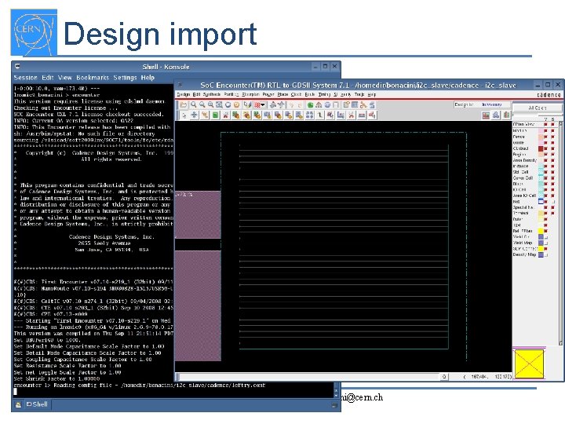Toggle Block selectable checkbox
Image resolution: width=565 pixels, height=424 pixels.
(552, 184)
